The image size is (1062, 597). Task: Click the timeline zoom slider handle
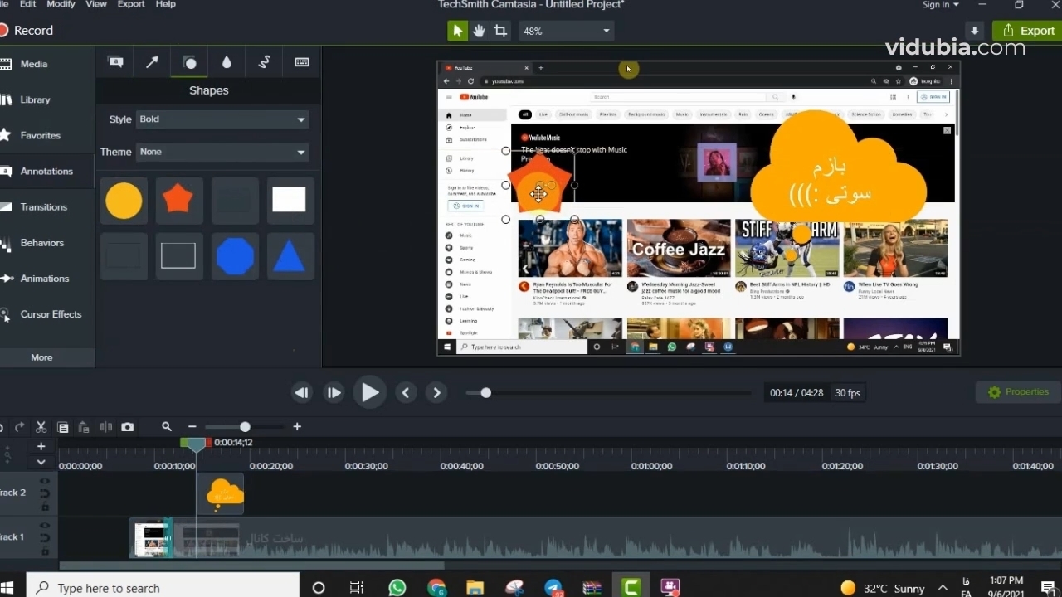coord(245,427)
